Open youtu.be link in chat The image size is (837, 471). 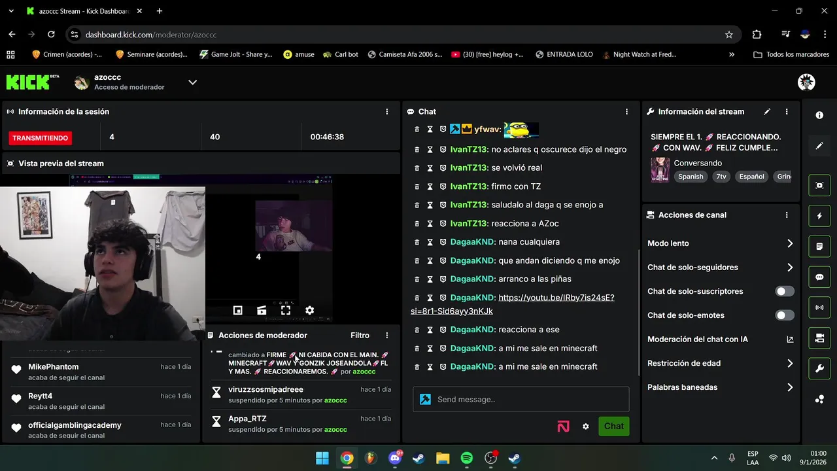click(x=512, y=304)
